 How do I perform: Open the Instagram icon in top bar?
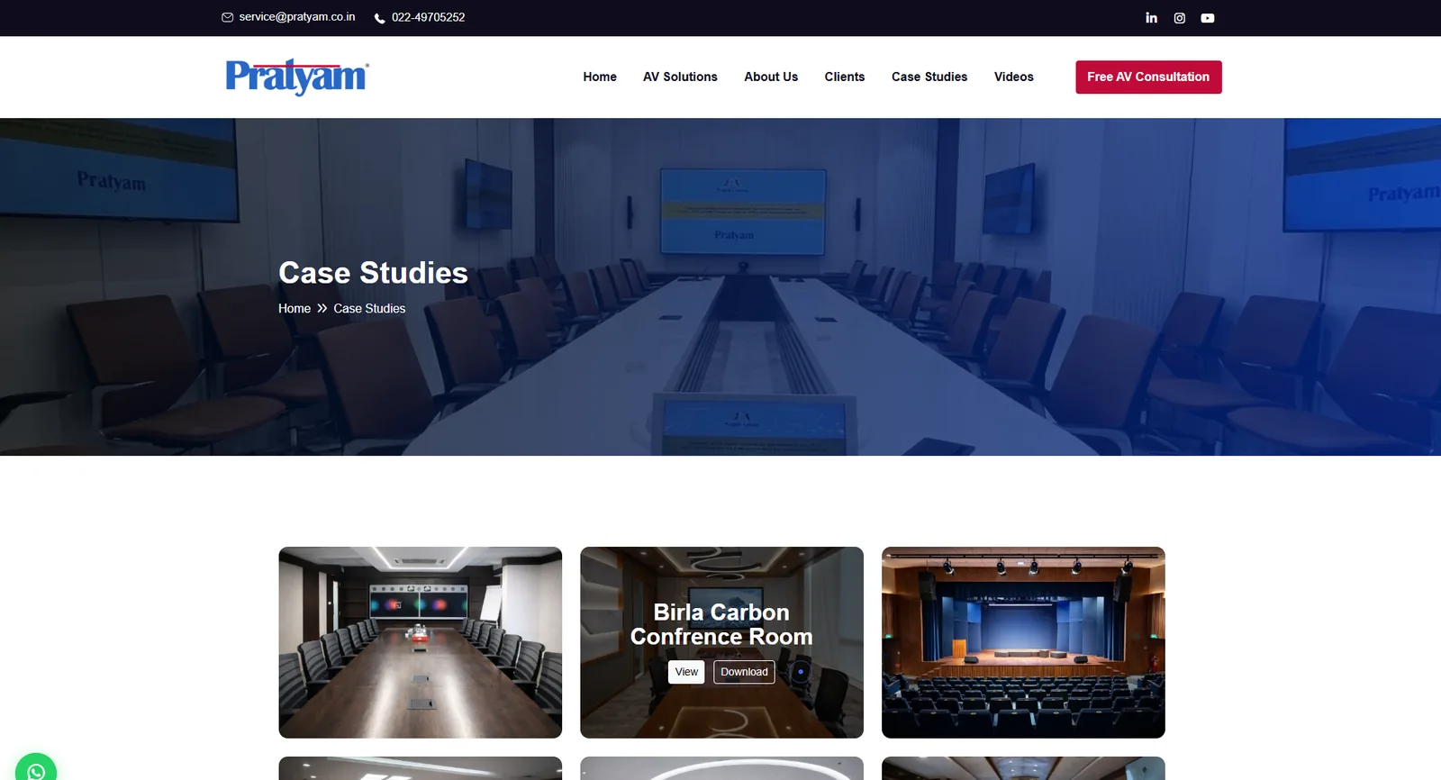[x=1179, y=18]
